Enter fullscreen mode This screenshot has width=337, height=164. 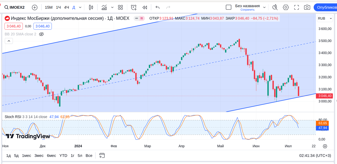(x=297, y=7)
